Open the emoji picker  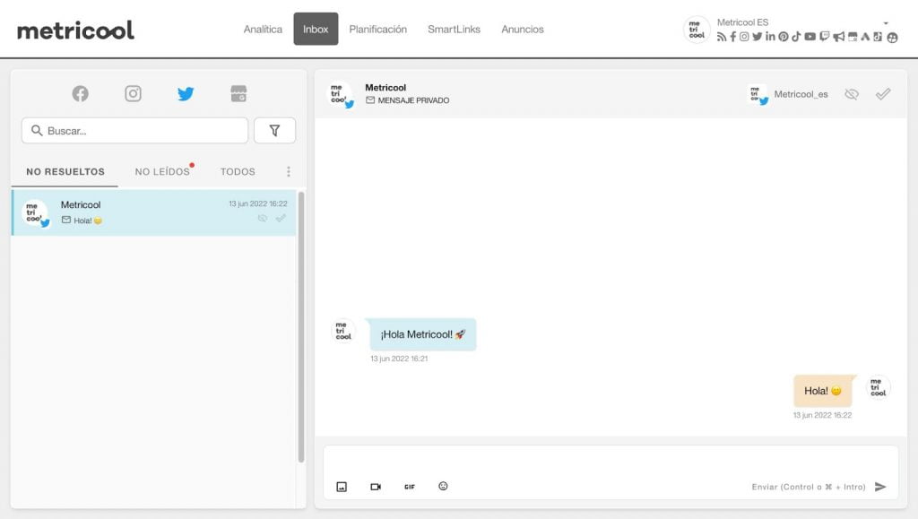tap(443, 486)
